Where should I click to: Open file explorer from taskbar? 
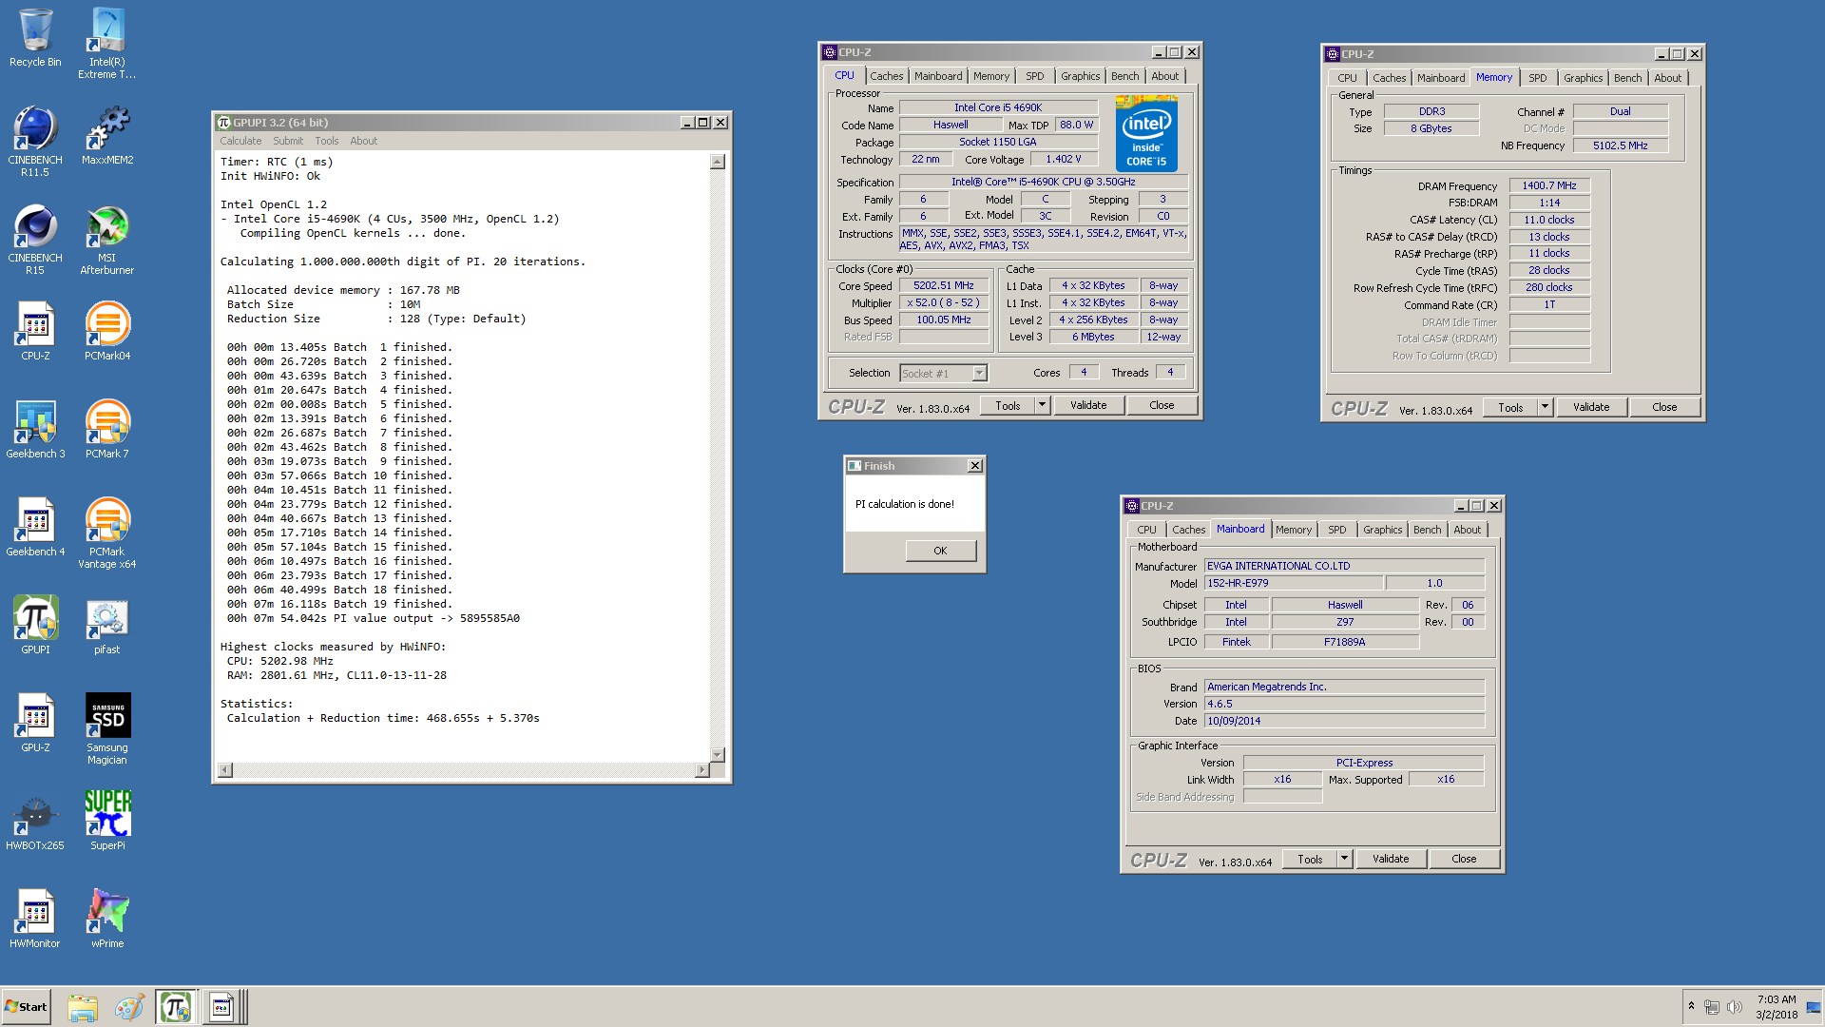click(83, 1007)
